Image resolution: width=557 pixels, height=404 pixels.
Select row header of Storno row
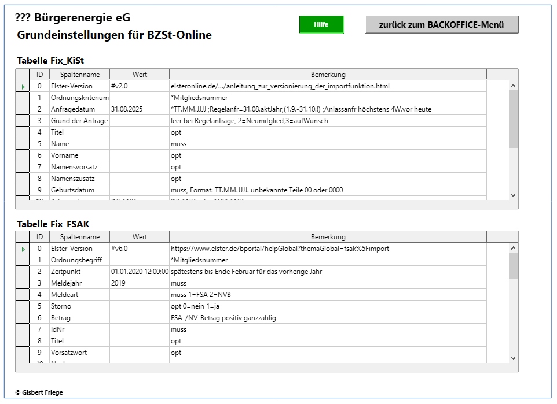[23, 306]
